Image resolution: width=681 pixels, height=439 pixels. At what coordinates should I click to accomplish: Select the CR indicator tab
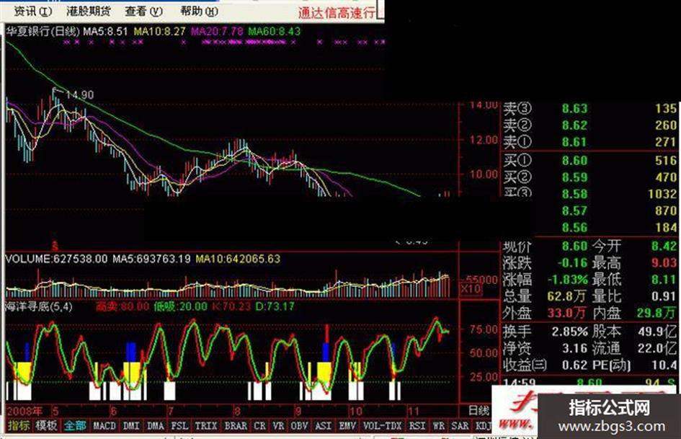coord(259,425)
